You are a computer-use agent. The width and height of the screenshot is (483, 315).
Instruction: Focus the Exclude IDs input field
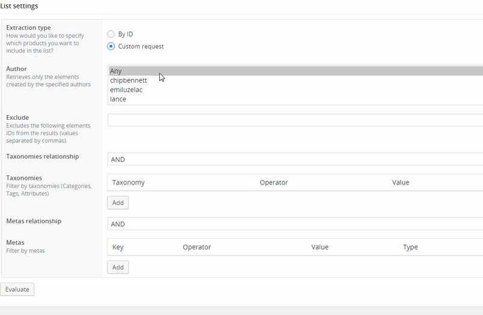click(x=295, y=120)
